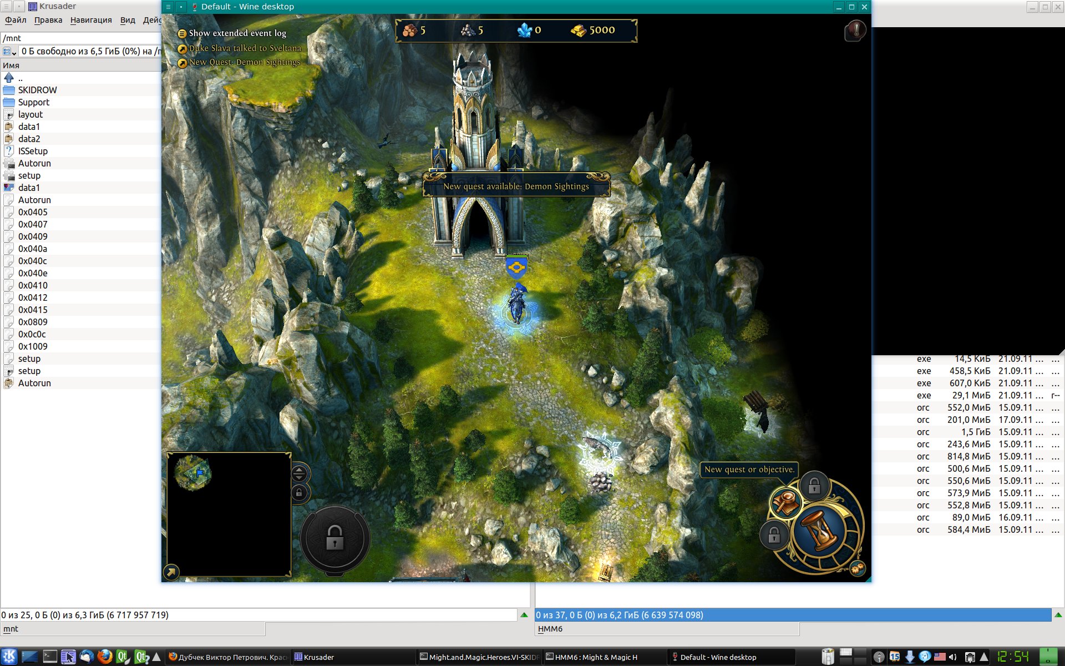Click the white wolf creature on the map
Viewport: 1065px width, 666px height.
[x=599, y=447]
